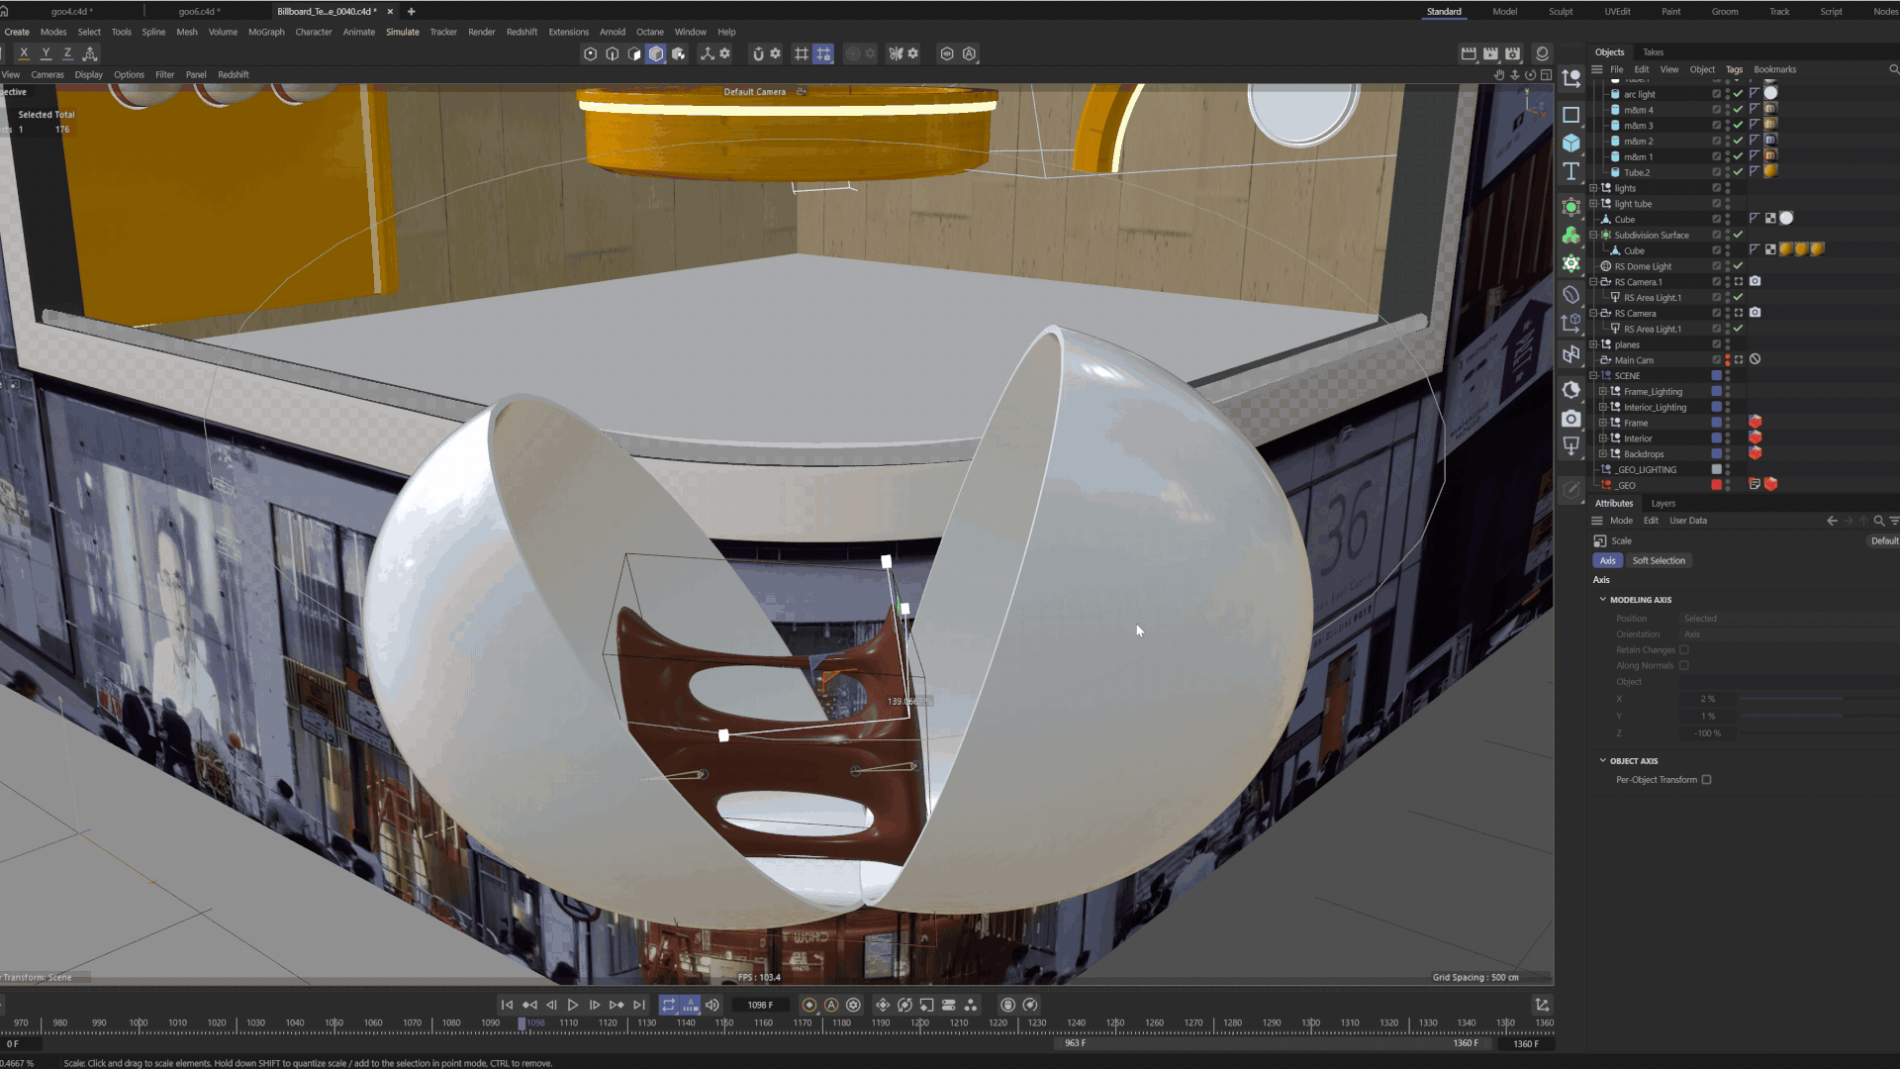Enable the Autokeying icon
The height and width of the screenshot is (1069, 1900).
click(831, 1005)
